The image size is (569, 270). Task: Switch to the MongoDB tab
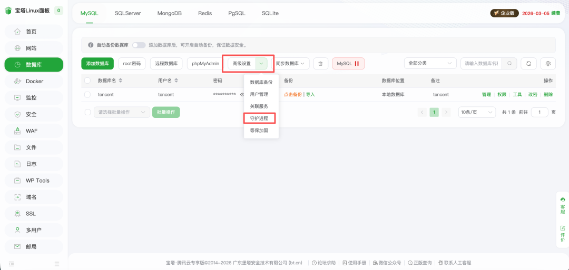pyautogui.click(x=170, y=13)
